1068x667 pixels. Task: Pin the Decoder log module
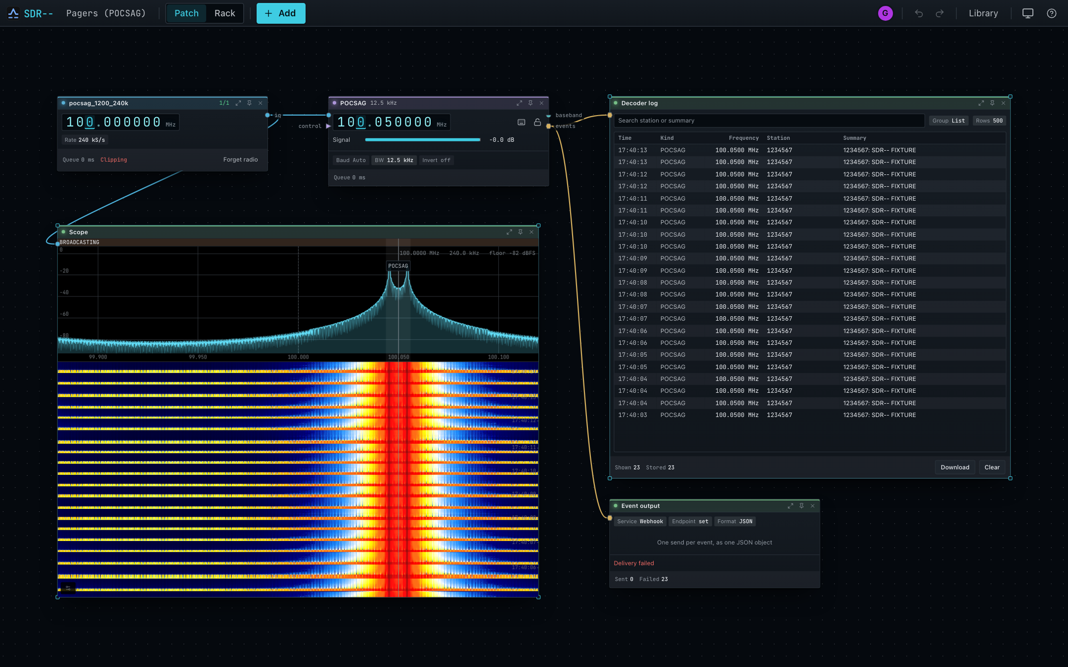[992, 103]
